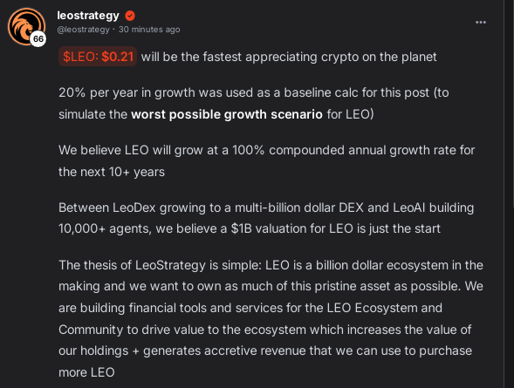Click the "10,000+ agents" sentence line
The height and width of the screenshot is (388, 514).
(250, 228)
